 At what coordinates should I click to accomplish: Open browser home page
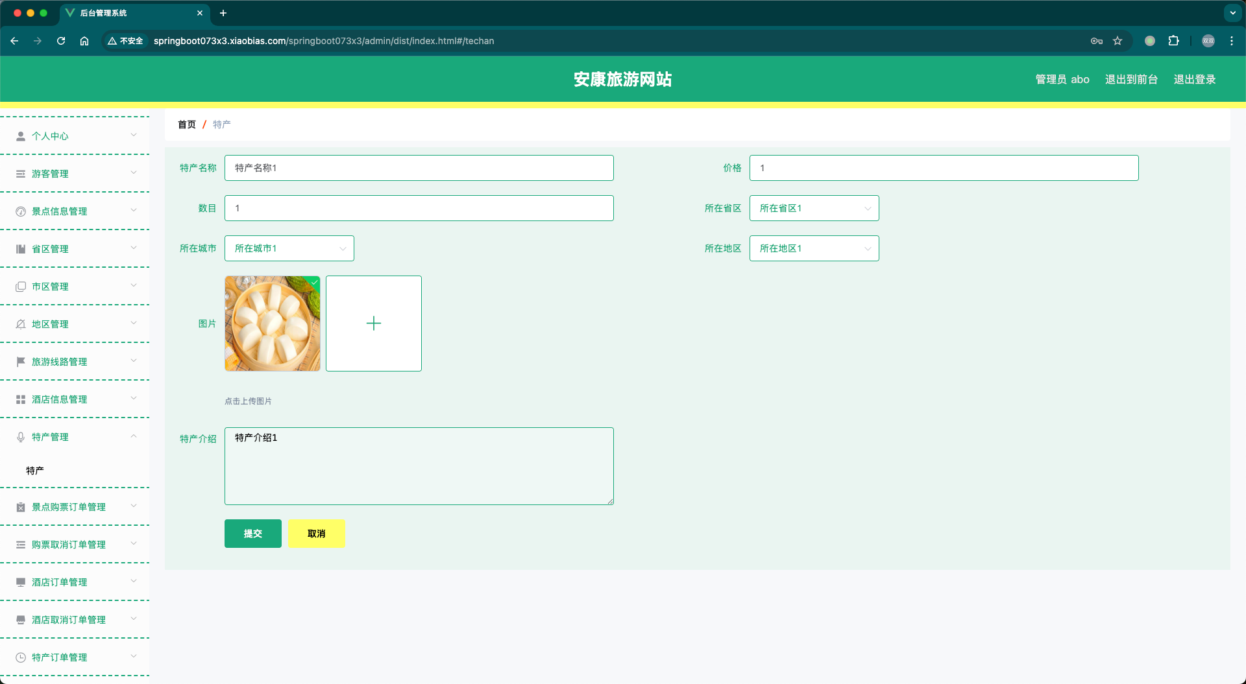(x=84, y=41)
